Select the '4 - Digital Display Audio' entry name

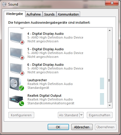(46, 34)
